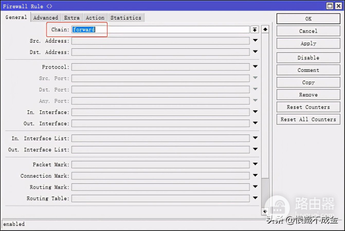
Task: View the Statistics tab
Action: (125, 18)
